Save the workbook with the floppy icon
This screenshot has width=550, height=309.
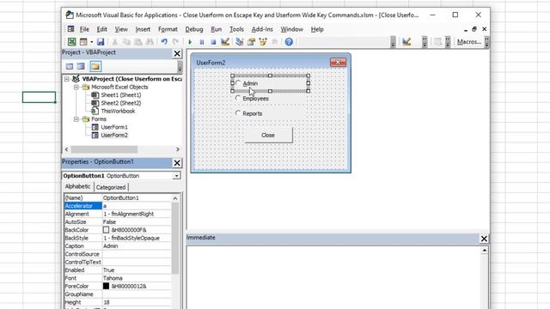101,42
